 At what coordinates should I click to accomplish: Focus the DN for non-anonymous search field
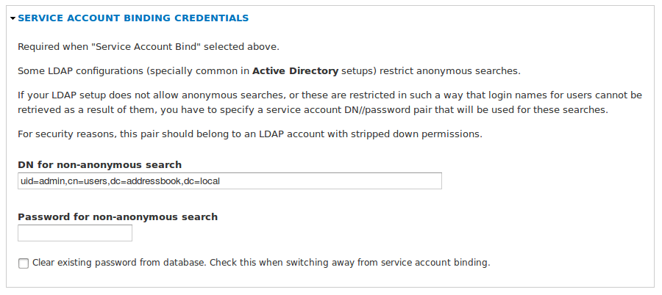(x=229, y=181)
